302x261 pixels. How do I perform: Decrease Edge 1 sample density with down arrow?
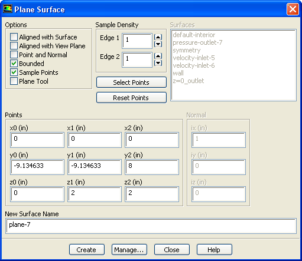[x=158, y=44]
